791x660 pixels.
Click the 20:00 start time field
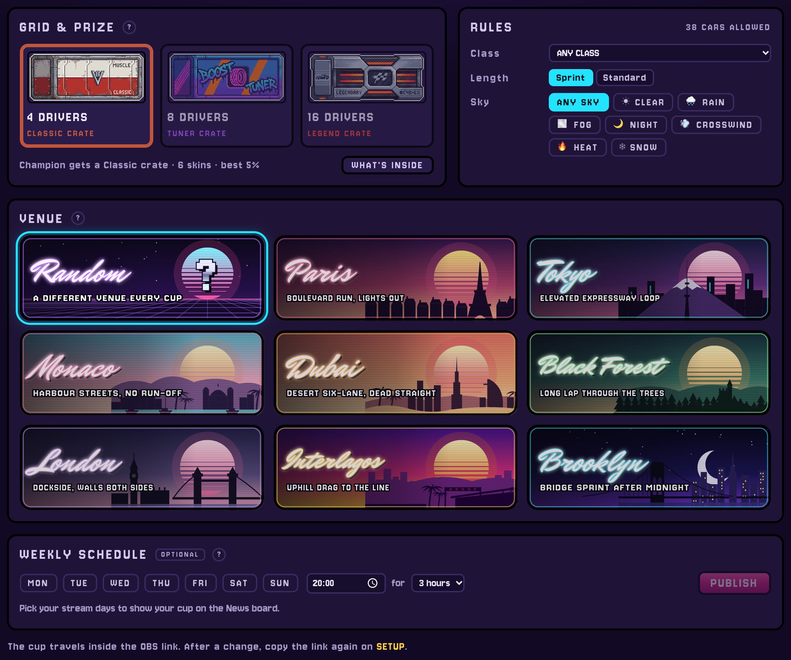(x=346, y=583)
